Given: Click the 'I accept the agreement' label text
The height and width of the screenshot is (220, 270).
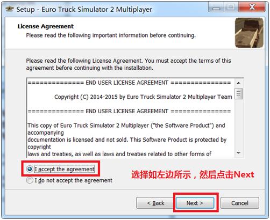Looking at the screenshot, I should (65, 169).
